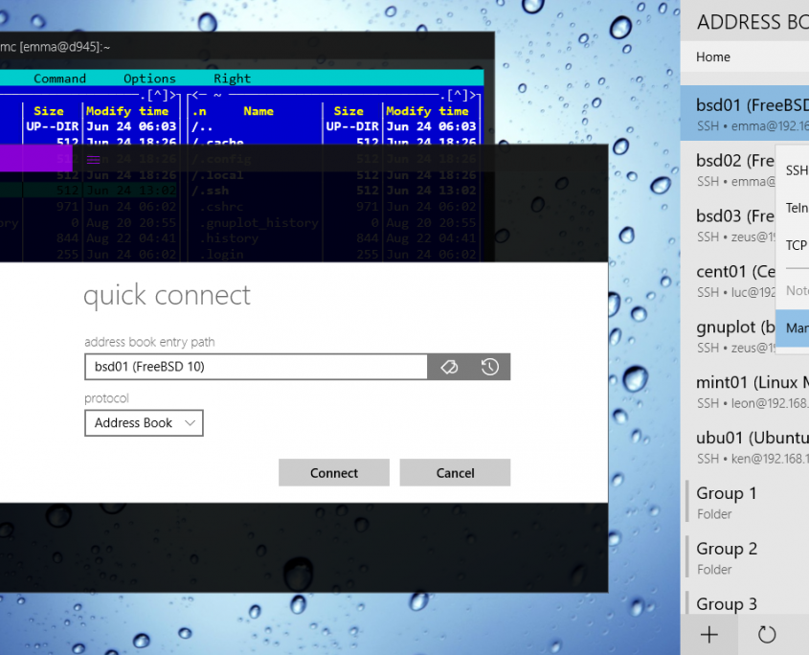The width and height of the screenshot is (809, 655).
Task: Refresh the address book list
Action: click(766, 635)
